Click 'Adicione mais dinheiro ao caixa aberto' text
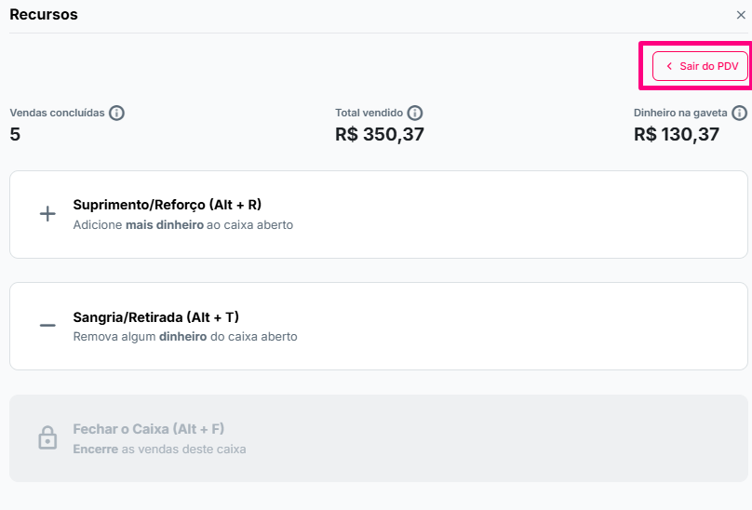Screen dimensions: 752x510 (x=182, y=224)
